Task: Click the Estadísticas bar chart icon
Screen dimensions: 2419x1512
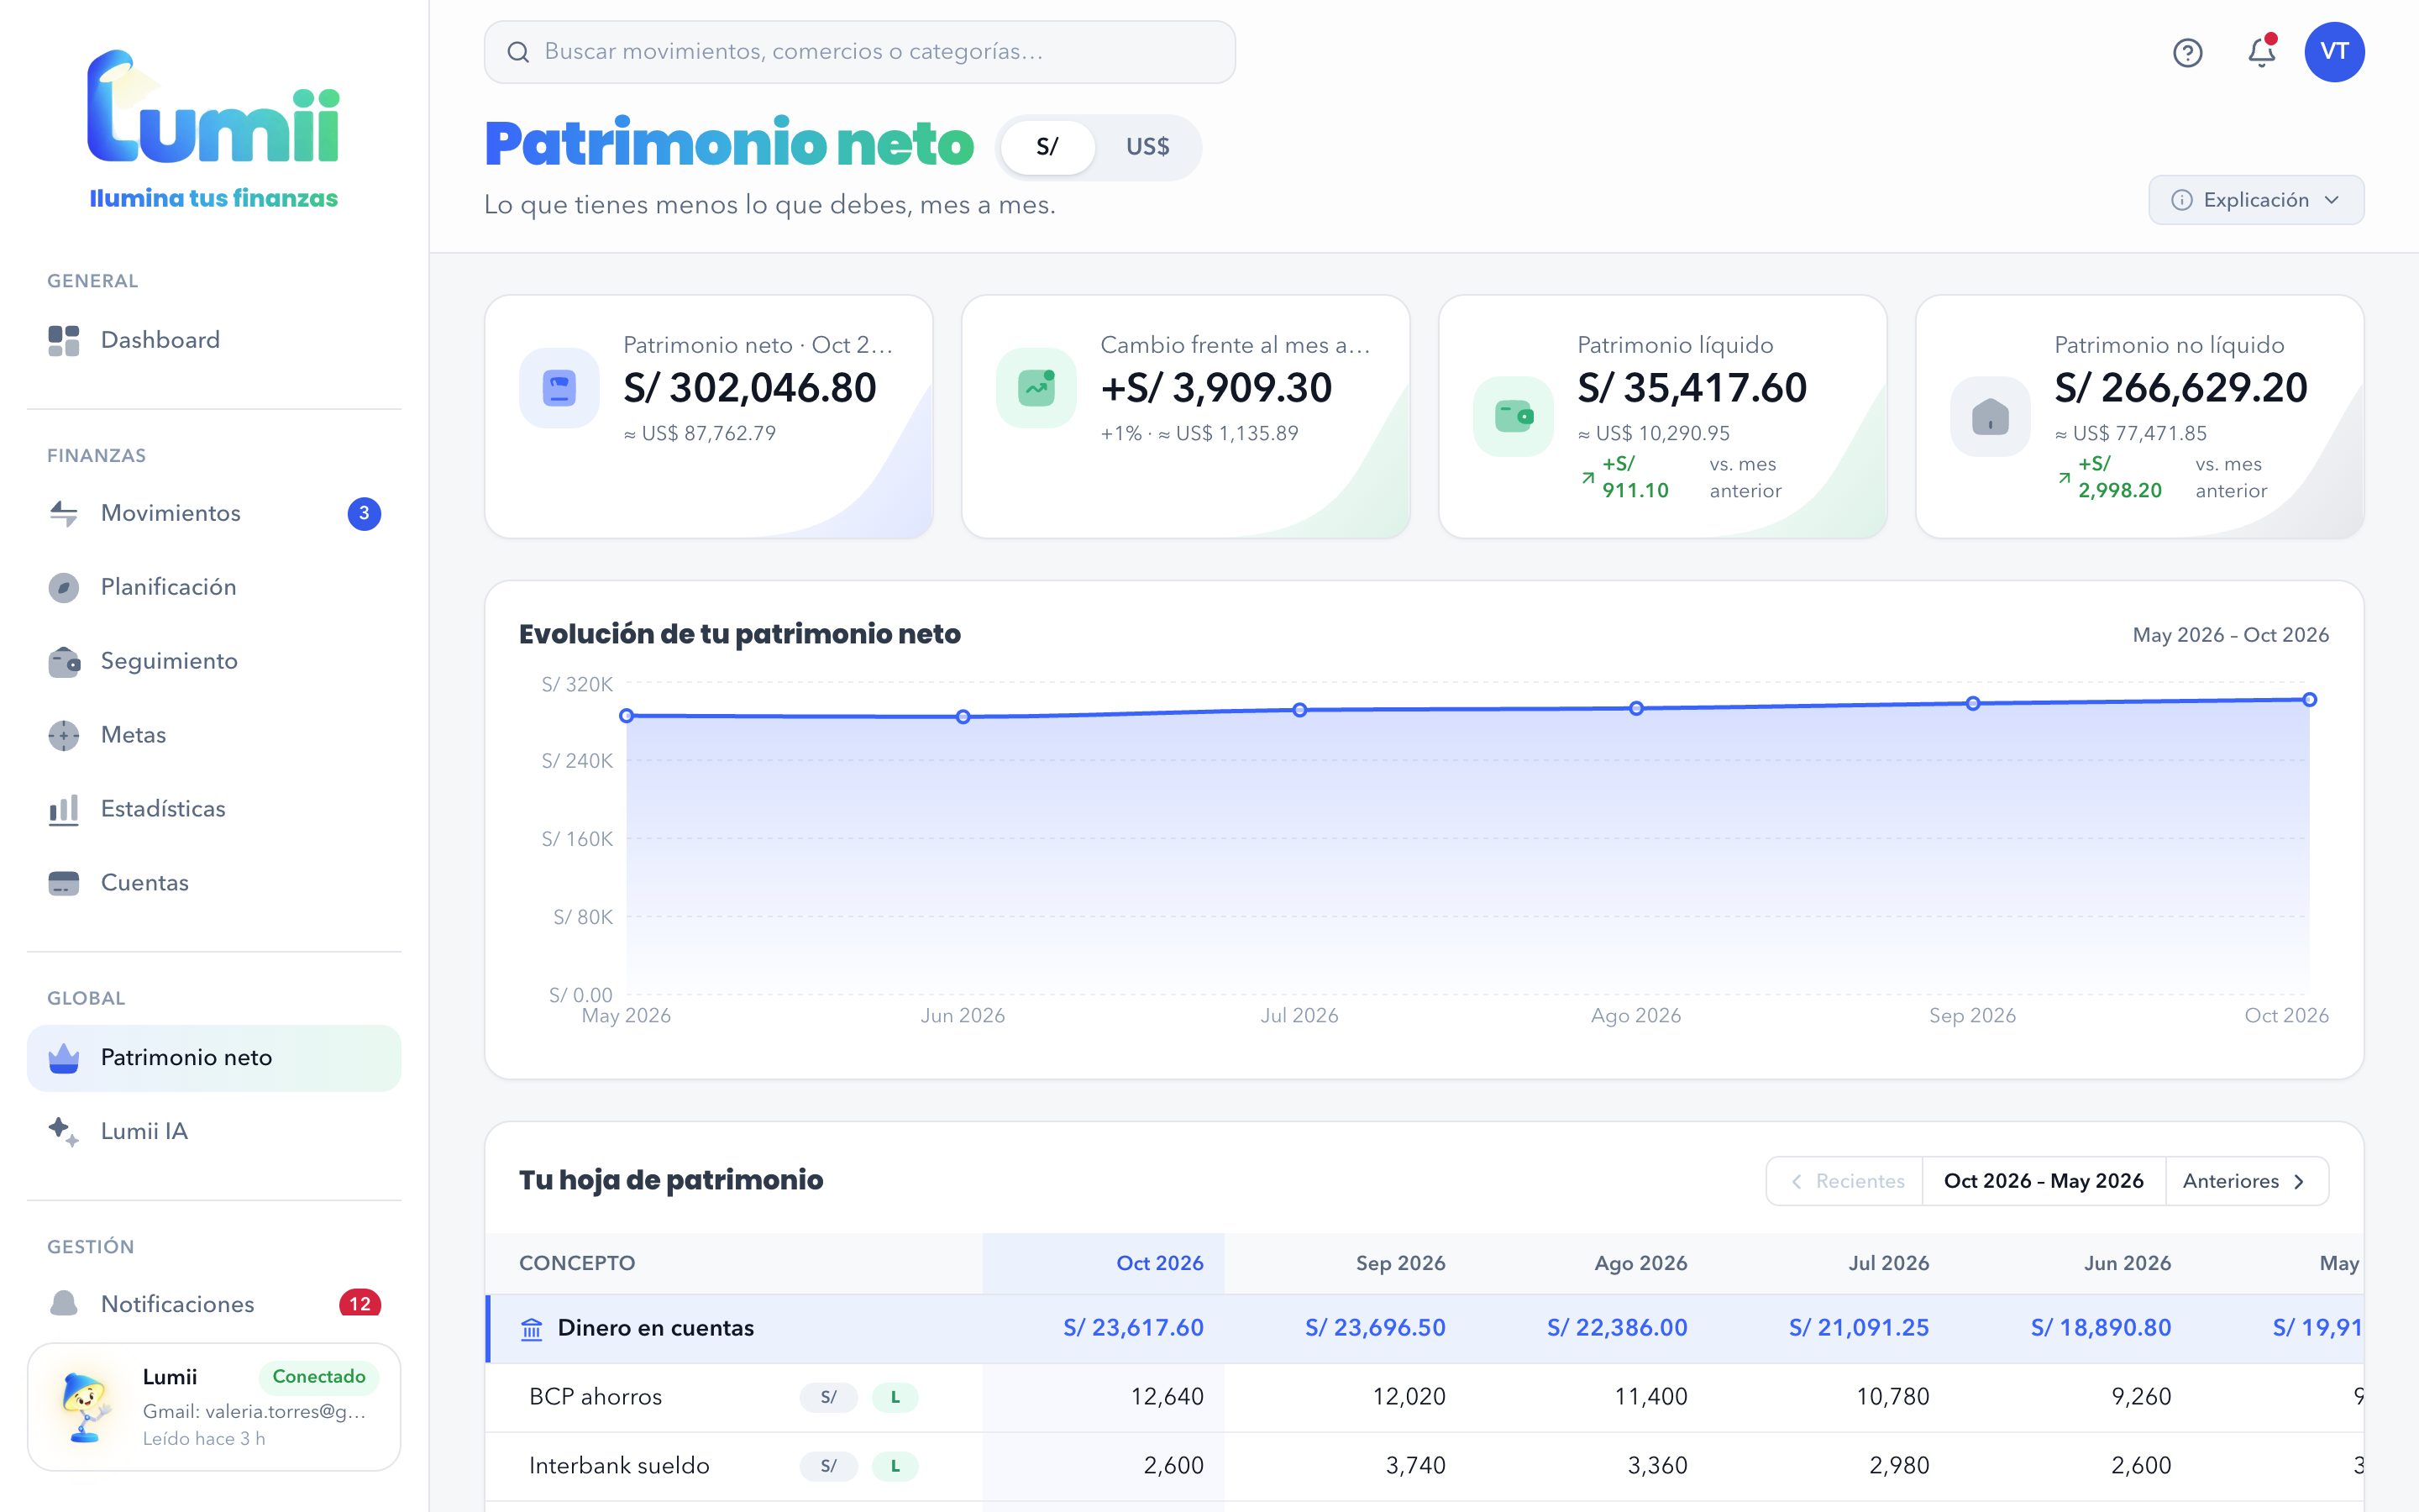Action: pos(64,809)
